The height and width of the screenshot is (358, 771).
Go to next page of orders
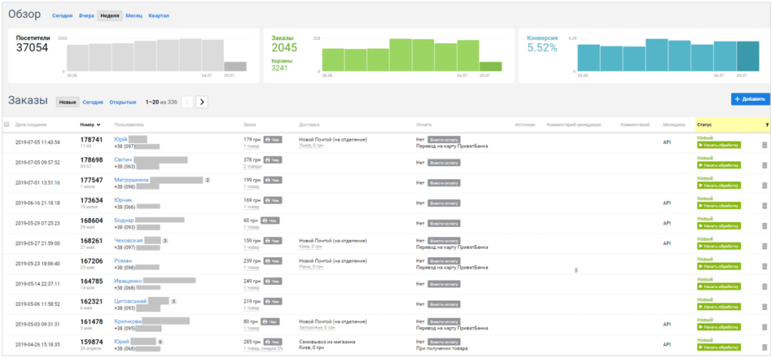click(x=202, y=102)
